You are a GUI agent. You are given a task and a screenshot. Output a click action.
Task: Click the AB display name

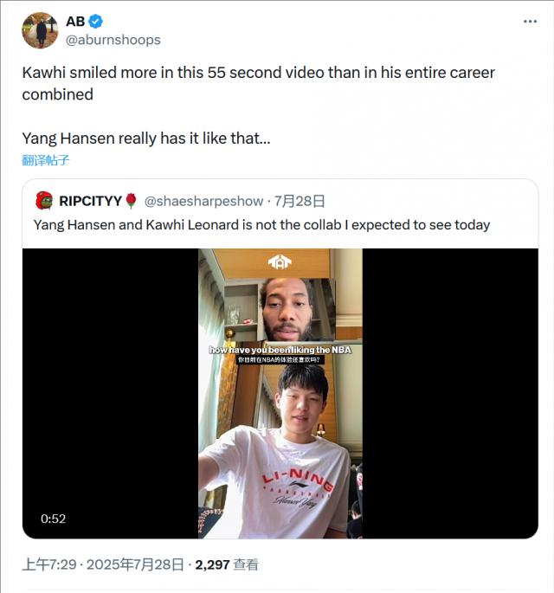pyautogui.click(x=75, y=22)
